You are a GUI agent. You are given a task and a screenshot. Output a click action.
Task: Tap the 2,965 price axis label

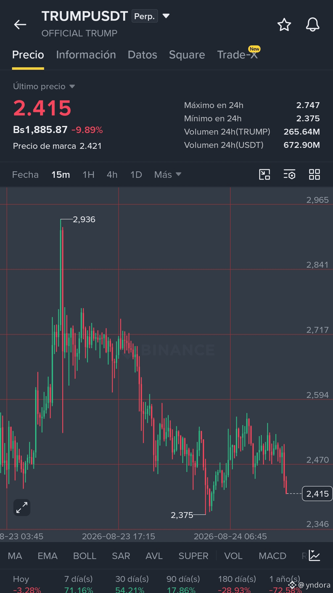(x=317, y=200)
